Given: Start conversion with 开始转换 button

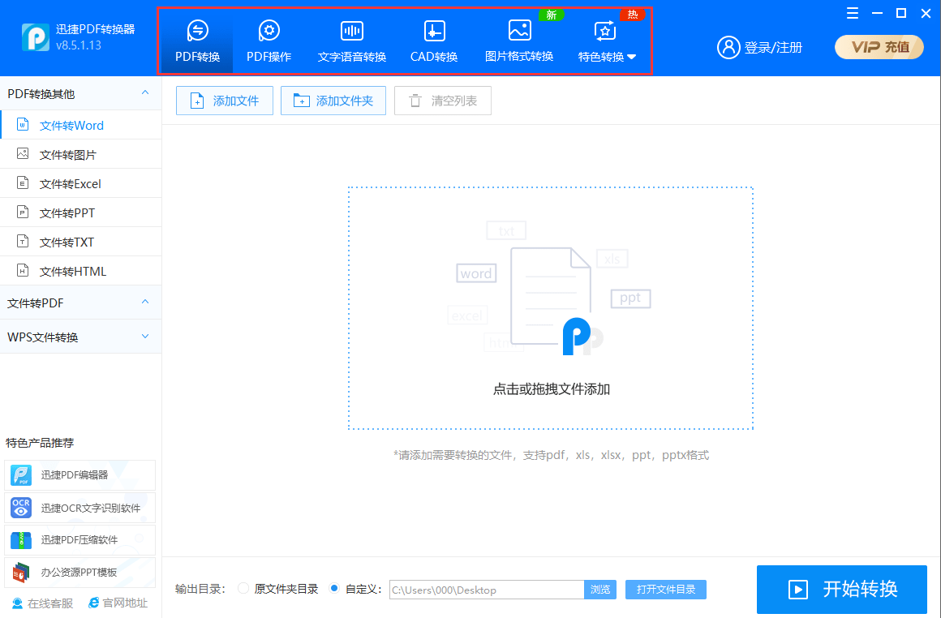Looking at the screenshot, I should point(841,590).
